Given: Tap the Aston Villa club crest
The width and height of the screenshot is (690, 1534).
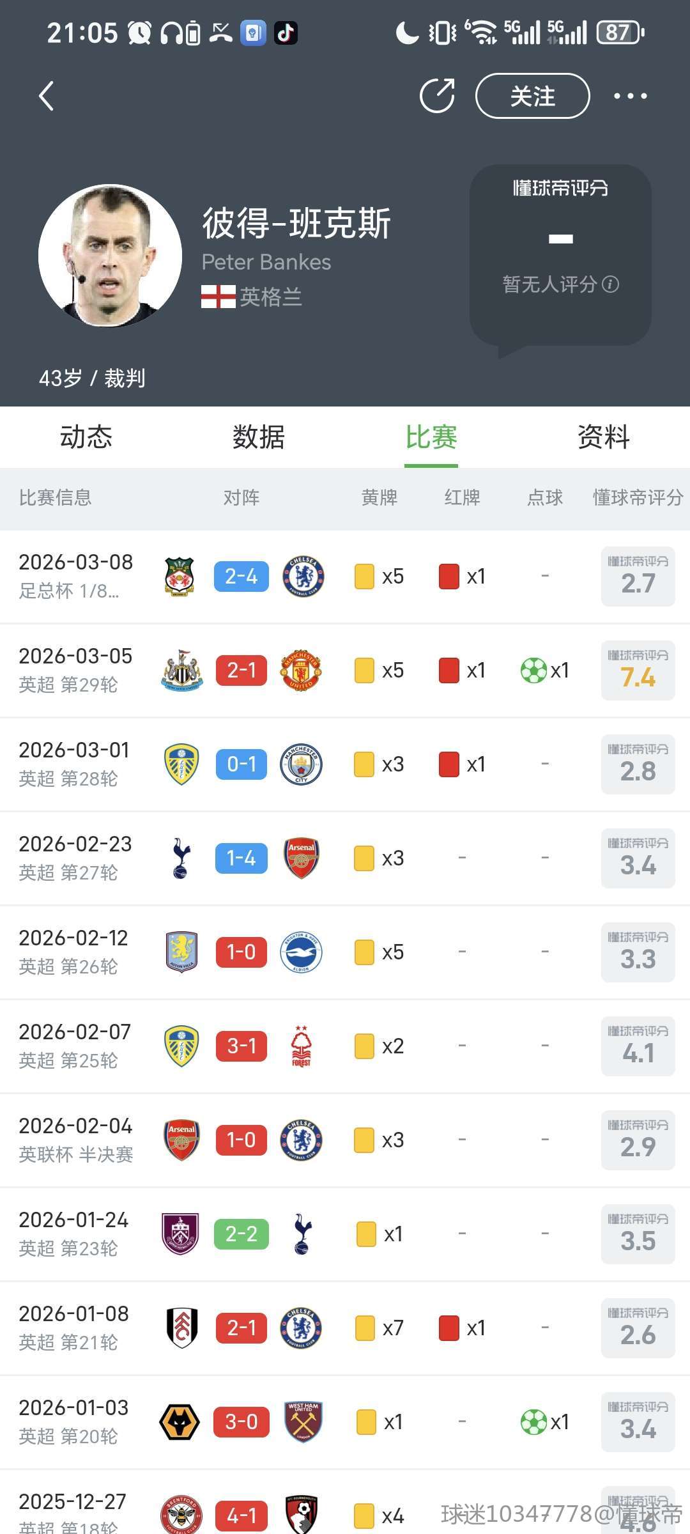Looking at the screenshot, I should (181, 952).
